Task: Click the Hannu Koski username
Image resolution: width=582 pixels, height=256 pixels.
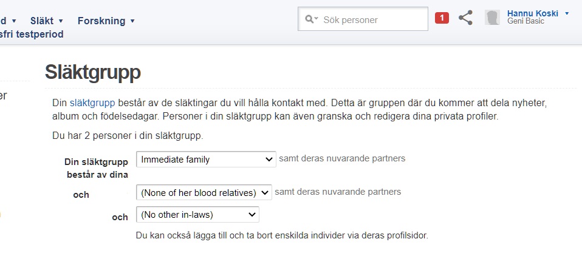Action: coord(533,13)
